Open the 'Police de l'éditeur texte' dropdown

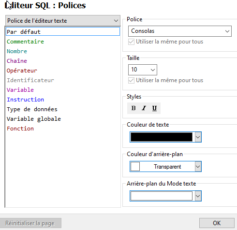63,21
